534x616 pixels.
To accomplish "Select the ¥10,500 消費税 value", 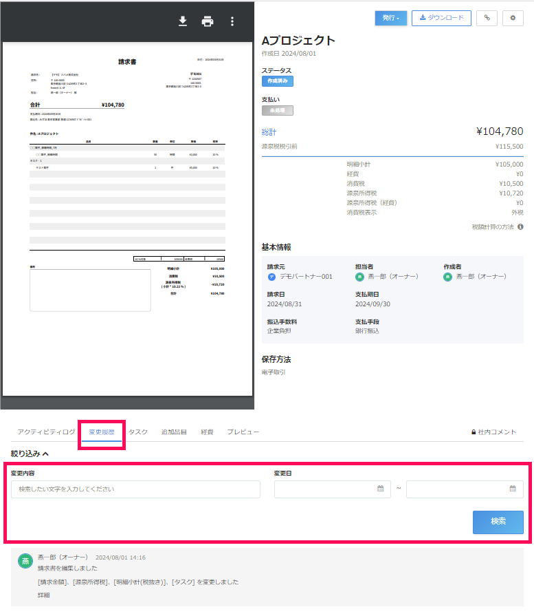I will pos(511,184).
